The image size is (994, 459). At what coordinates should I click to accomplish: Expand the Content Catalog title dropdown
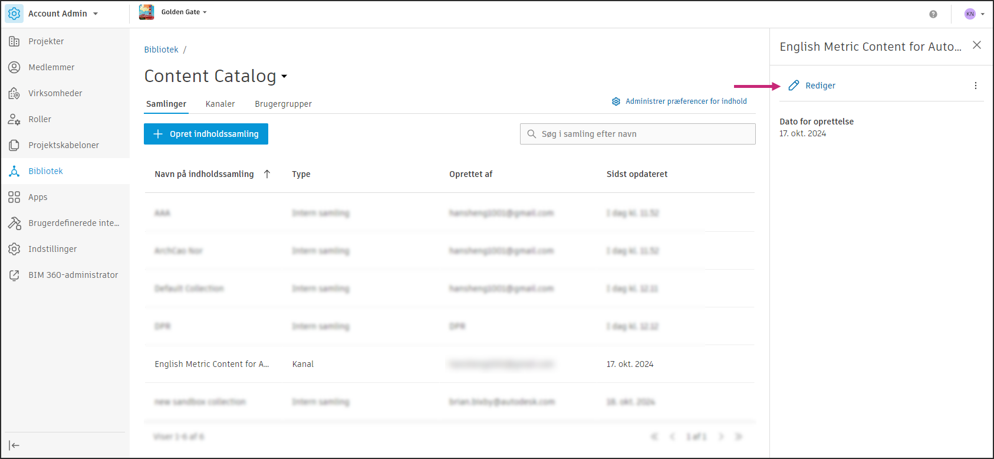click(x=284, y=76)
